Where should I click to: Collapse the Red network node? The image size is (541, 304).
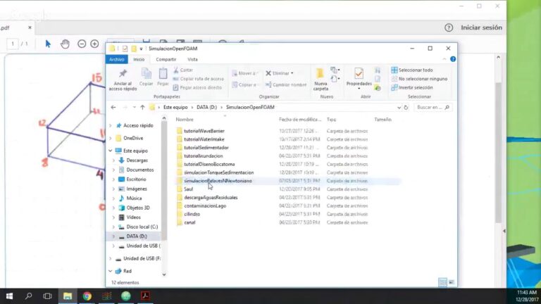(x=111, y=271)
